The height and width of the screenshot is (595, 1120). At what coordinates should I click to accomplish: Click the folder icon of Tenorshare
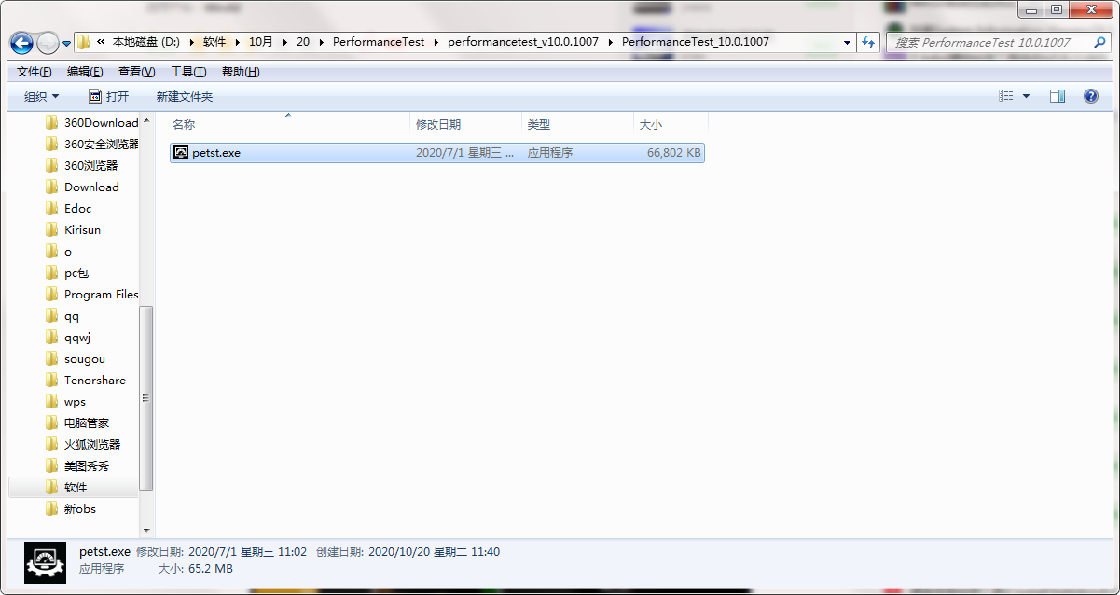52,380
